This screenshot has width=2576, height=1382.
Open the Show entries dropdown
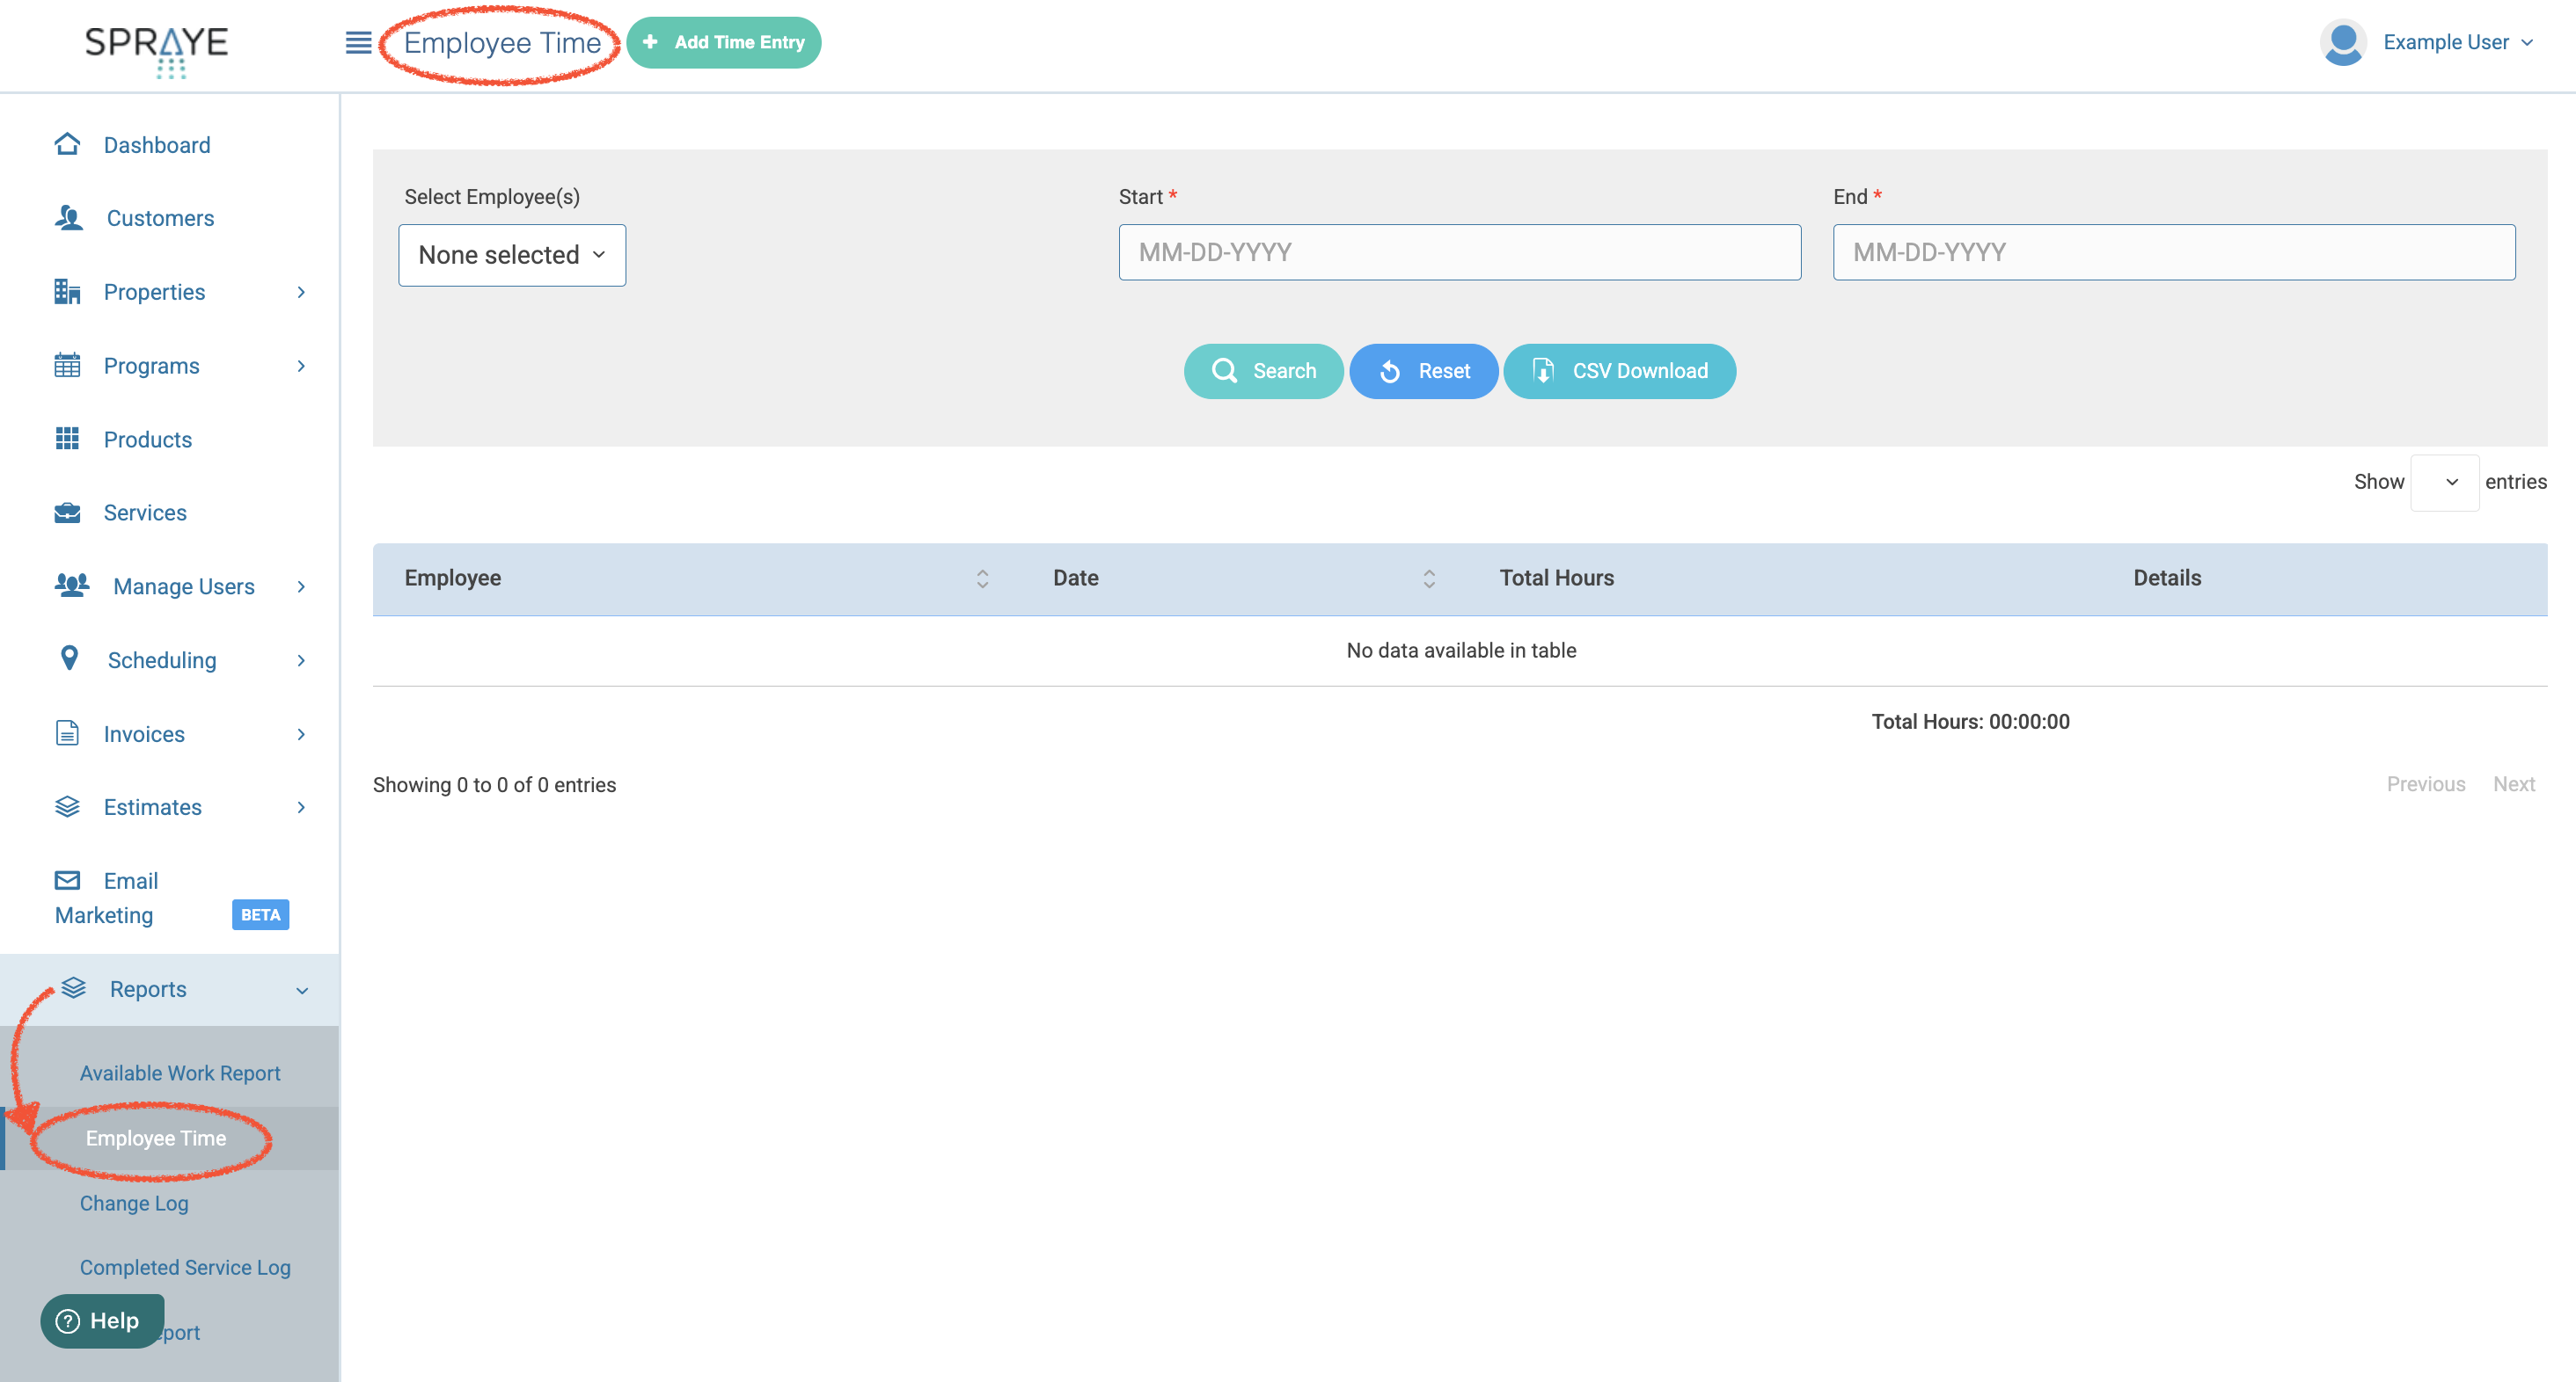pos(2443,483)
